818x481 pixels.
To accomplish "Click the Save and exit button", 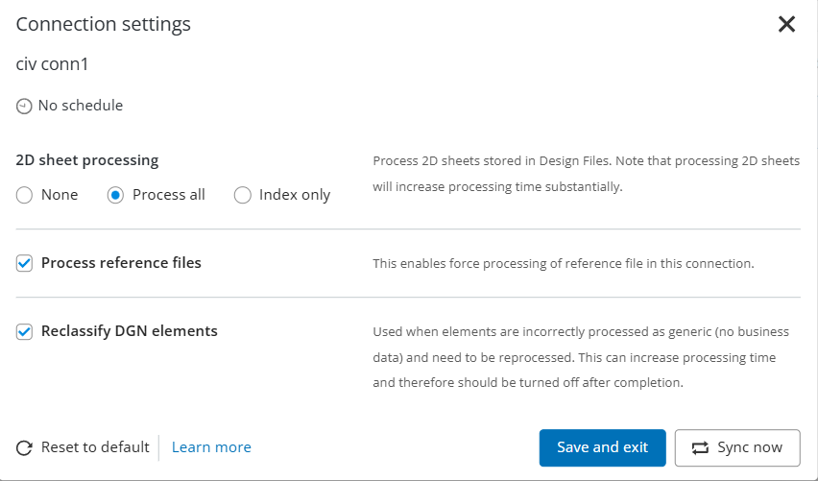I will tap(602, 447).
